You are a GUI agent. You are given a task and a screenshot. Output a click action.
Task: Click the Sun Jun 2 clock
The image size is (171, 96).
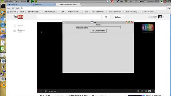pyautogui.click(x=153, y=1)
